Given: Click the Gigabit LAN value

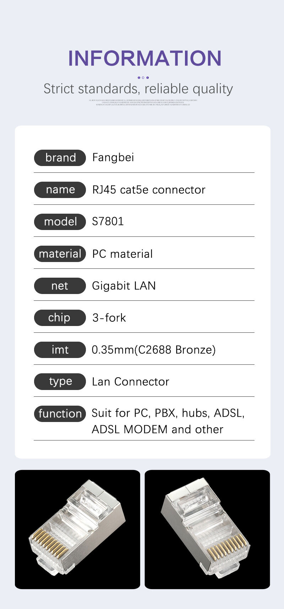Looking at the screenshot, I should [124, 285].
